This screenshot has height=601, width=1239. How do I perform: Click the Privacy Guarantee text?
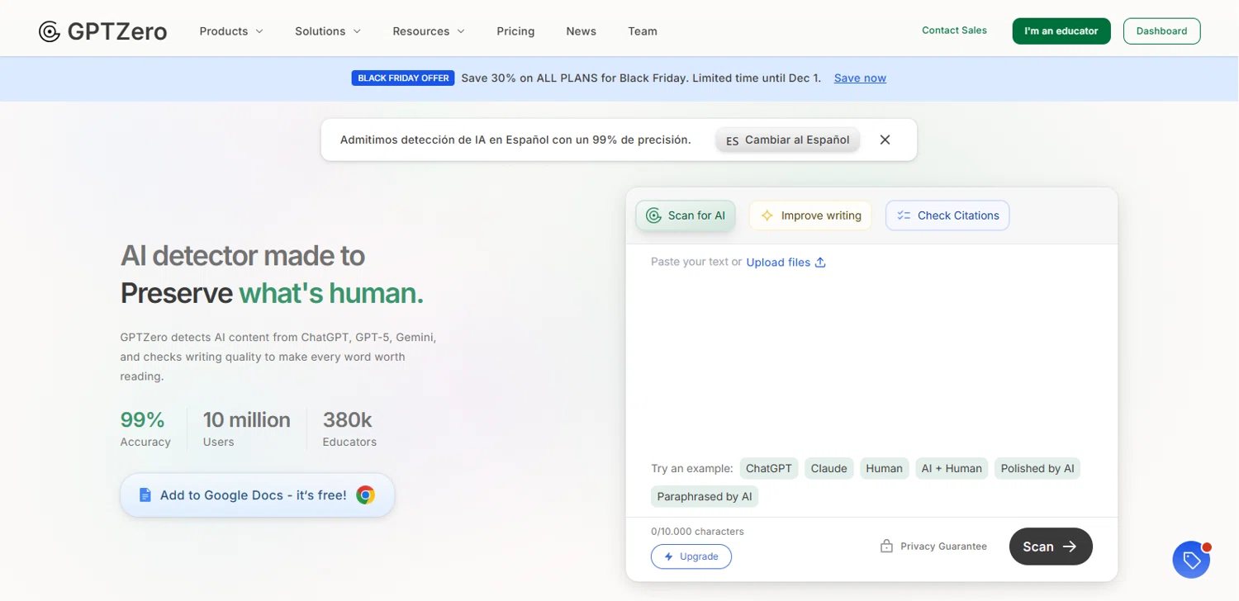943,547
